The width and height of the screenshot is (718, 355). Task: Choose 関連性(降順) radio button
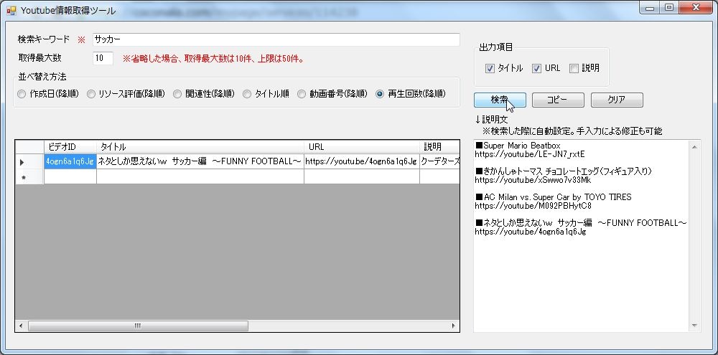pyautogui.click(x=204, y=94)
